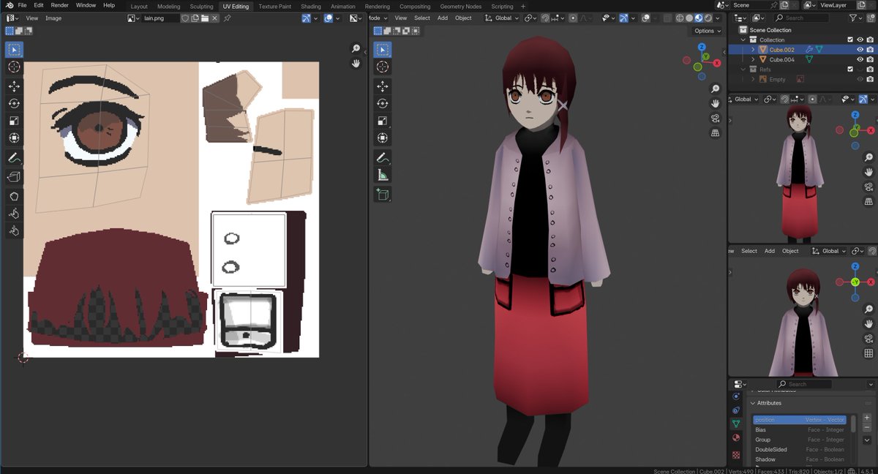878x474 pixels.
Task: Select the Rotate tool in UV editor toolbar
Action: click(x=14, y=104)
